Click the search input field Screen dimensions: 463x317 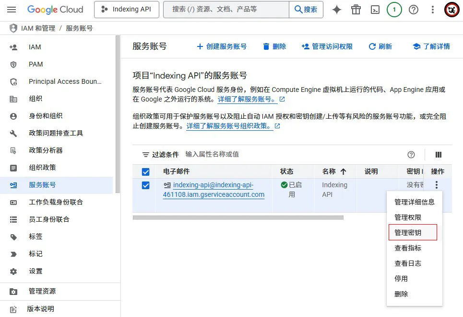click(226, 10)
